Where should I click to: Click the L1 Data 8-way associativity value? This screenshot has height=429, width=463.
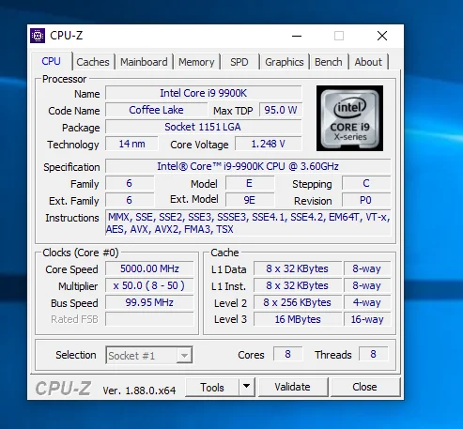pyautogui.click(x=367, y=268)
